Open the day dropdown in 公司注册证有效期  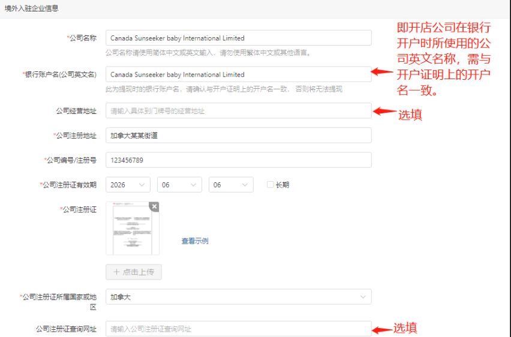click(231, 185)
